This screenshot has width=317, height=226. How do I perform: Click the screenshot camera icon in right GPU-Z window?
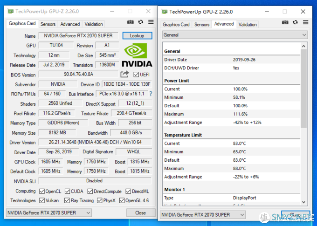click(x=285, y=22)
